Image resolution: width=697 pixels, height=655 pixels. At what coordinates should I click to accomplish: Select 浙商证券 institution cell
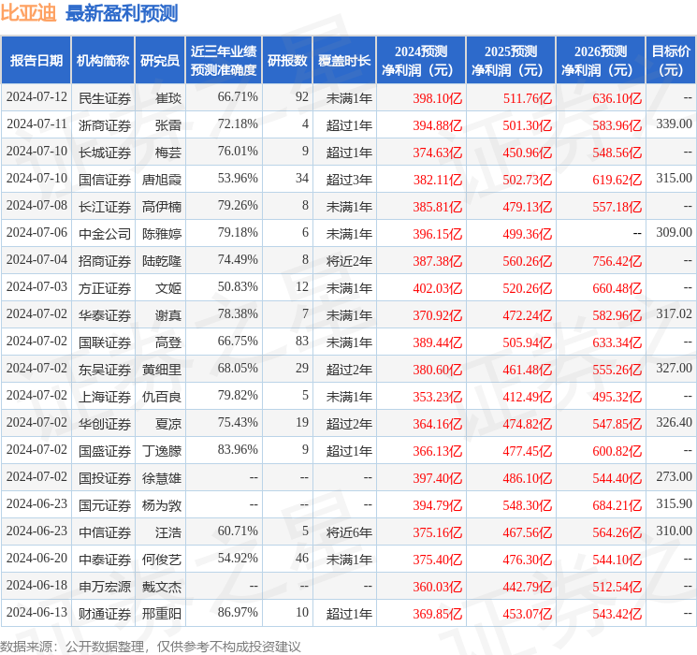tap(105, 125)
